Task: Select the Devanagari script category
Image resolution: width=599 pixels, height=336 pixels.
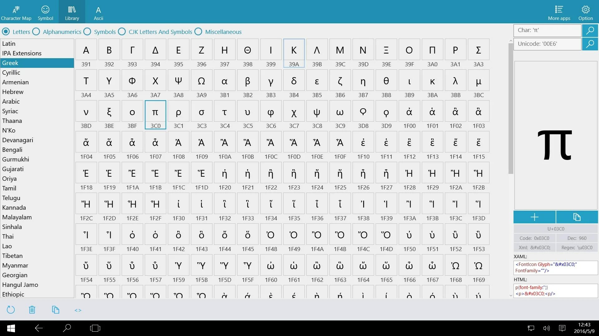Action: click(x=17, y=140)
